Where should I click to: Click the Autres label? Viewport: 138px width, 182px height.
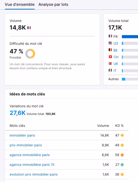pyautogui.click(x=114, y=79)
